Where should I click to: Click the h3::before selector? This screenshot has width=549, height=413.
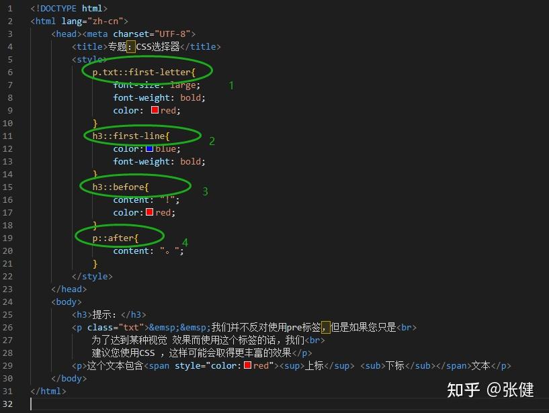click(118, 187)
